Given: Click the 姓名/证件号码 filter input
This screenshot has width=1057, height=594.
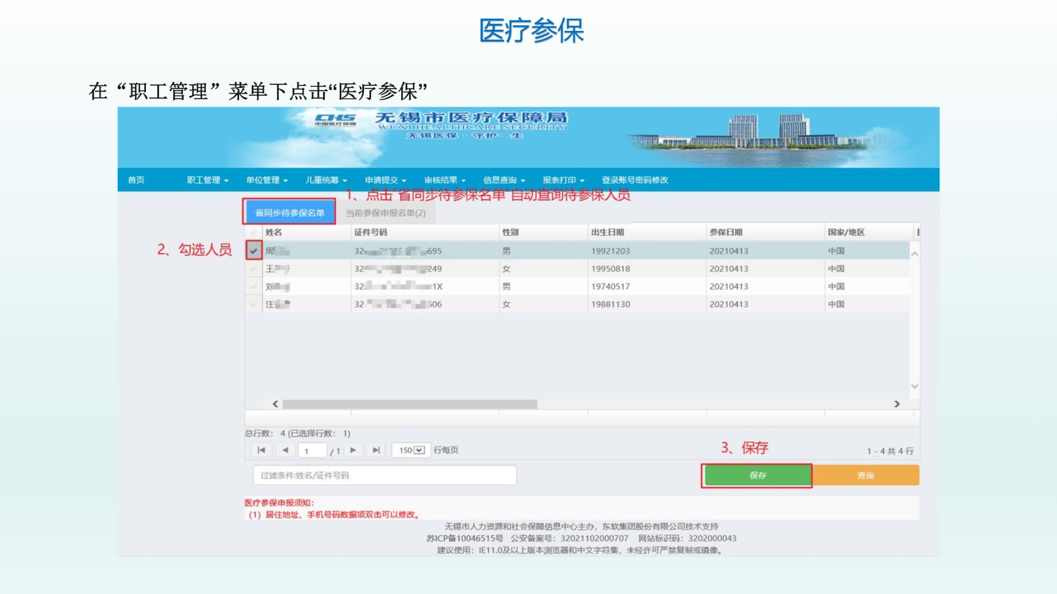Looking at the screenshot, I should pyautogui.click(x=384, y=475).
